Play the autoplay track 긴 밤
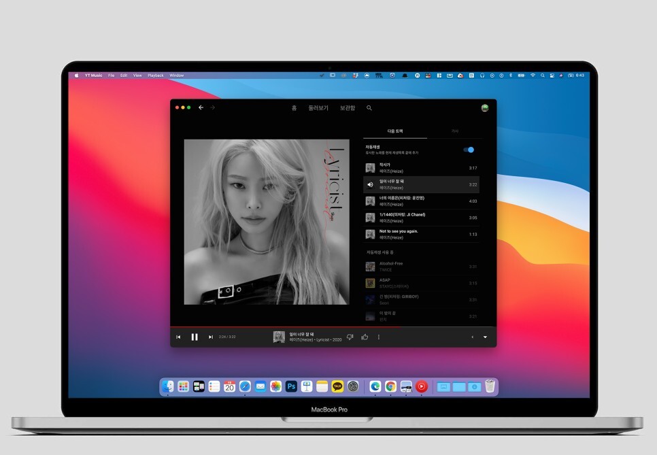The height and width of the screenshot is (455, 657). click(x=421, y=299)
